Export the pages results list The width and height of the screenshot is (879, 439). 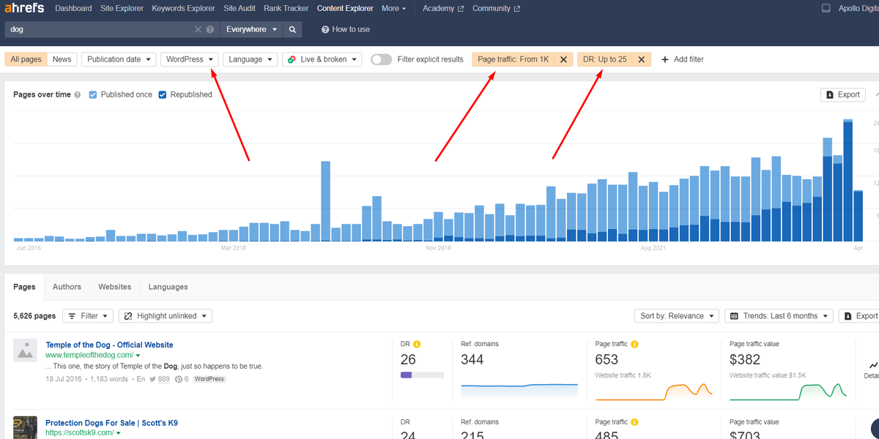click(x=859, y=316)
